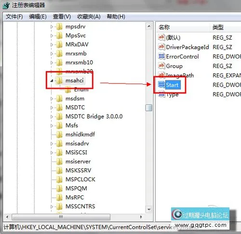This screenshot has width=241, height=234.
Task: Select the MSPCLOCK folder icon
Action: point(59,179)
